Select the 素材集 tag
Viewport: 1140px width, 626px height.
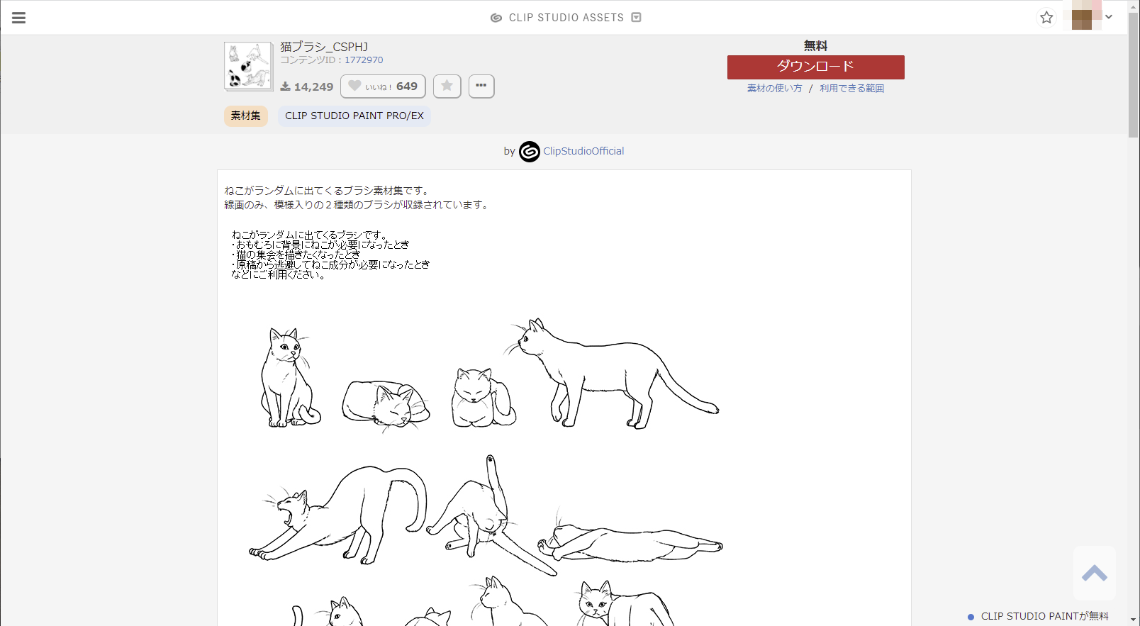(246, 116)
